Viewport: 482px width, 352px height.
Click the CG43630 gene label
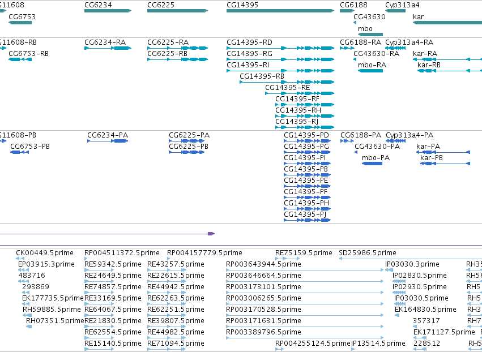point(369,16)
